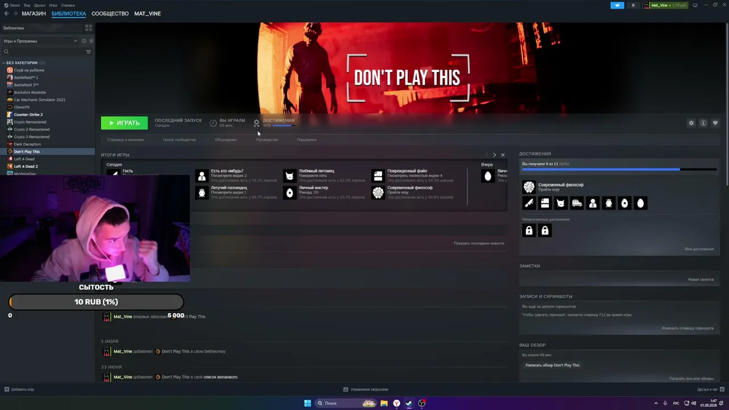Click Написать обзор Don't Play This

tap(552, 365)
